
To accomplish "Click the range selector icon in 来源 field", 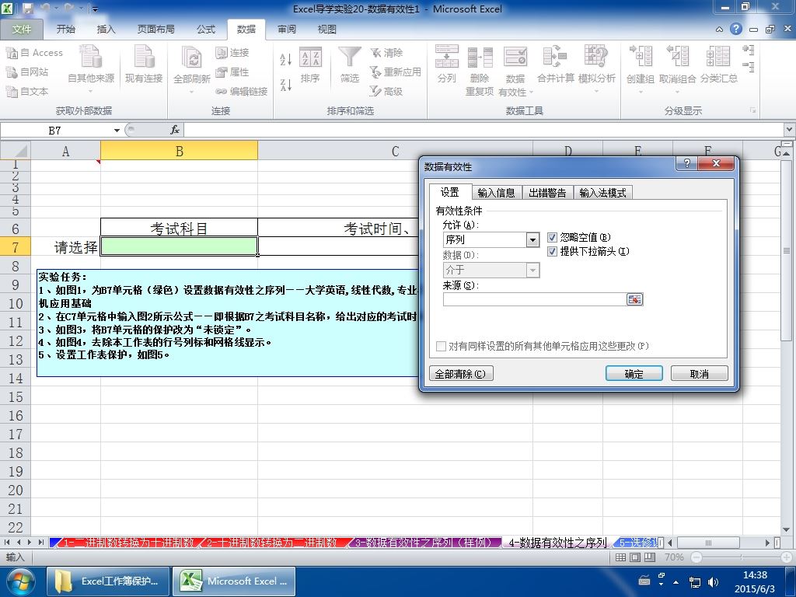I will pos(634,299).
